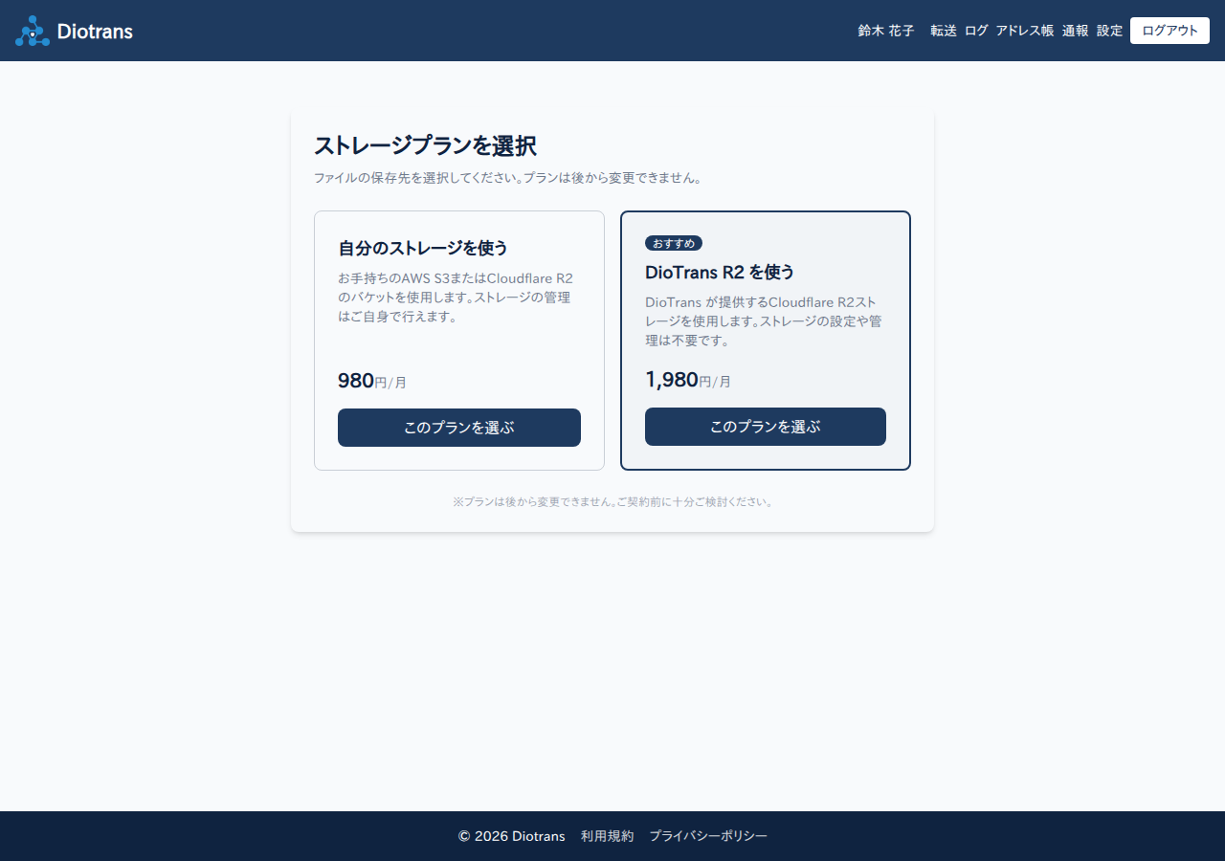Open the 通報 navigation link
This screenshot has height=861, width=1225.
[1076, 31]
